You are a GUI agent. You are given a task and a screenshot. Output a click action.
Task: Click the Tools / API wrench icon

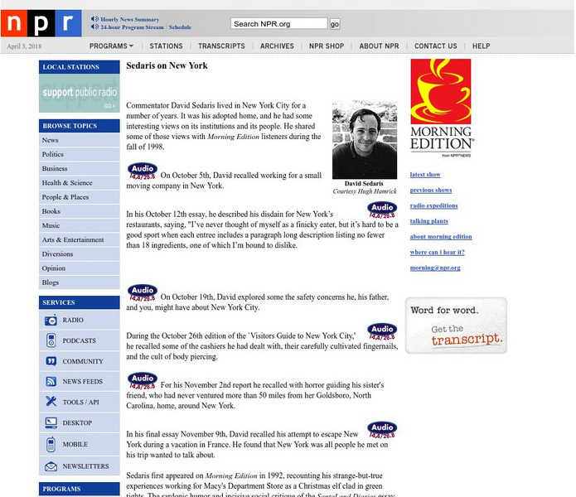click(51, 402)
